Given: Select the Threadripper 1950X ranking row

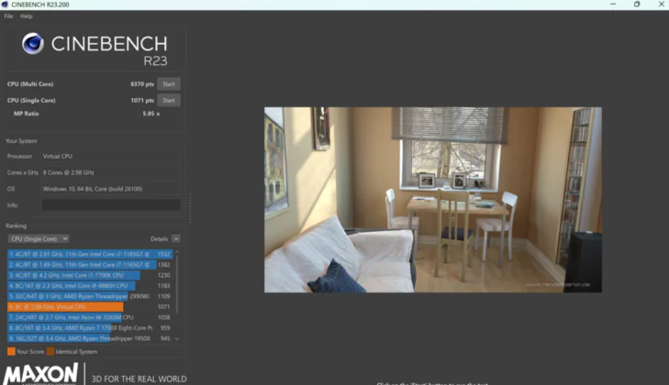Looking at the screenshot, I should [x=90, y=338].
